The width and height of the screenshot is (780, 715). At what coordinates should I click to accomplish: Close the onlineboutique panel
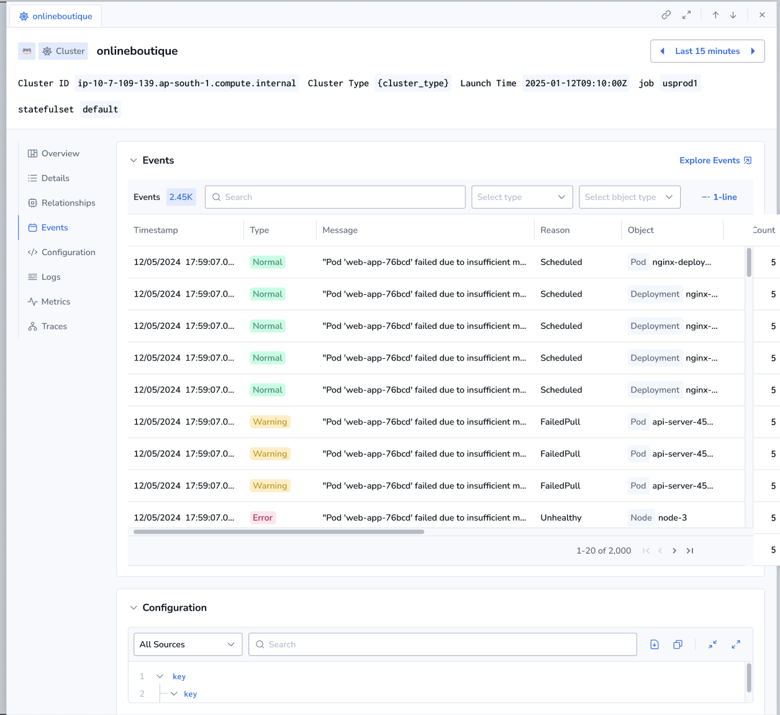[762, 15]
